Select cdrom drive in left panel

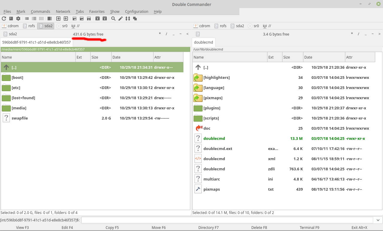click(x=10, y=26)
